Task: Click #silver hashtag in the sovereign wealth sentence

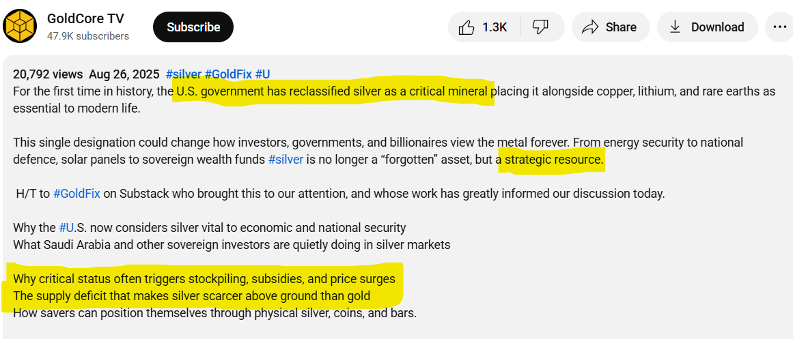Action: [286, 160]
